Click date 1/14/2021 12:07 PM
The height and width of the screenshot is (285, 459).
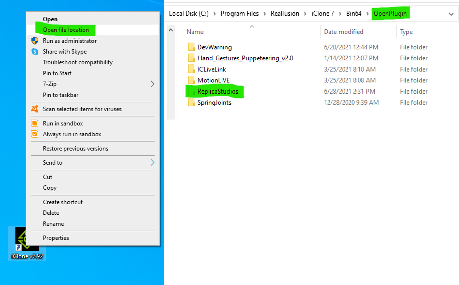(351, 58)
